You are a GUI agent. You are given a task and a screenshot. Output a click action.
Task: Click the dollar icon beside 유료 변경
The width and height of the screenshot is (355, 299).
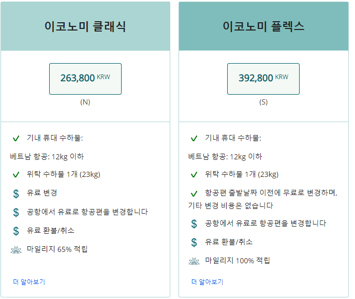click(x=16, y=194)
